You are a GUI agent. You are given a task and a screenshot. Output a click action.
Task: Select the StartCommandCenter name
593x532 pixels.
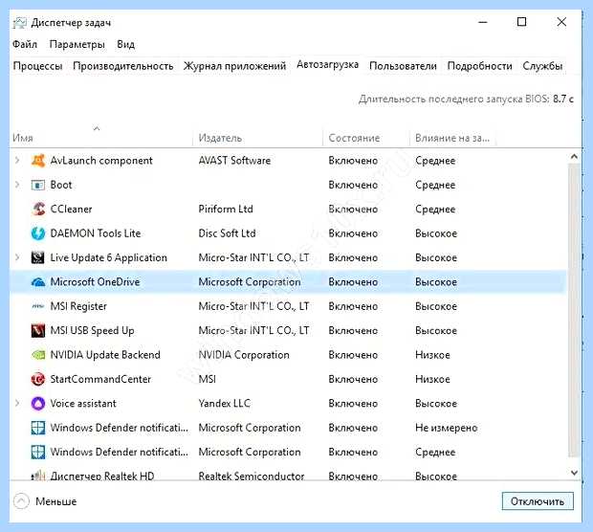pyautogui.click(x=100, y=379)
